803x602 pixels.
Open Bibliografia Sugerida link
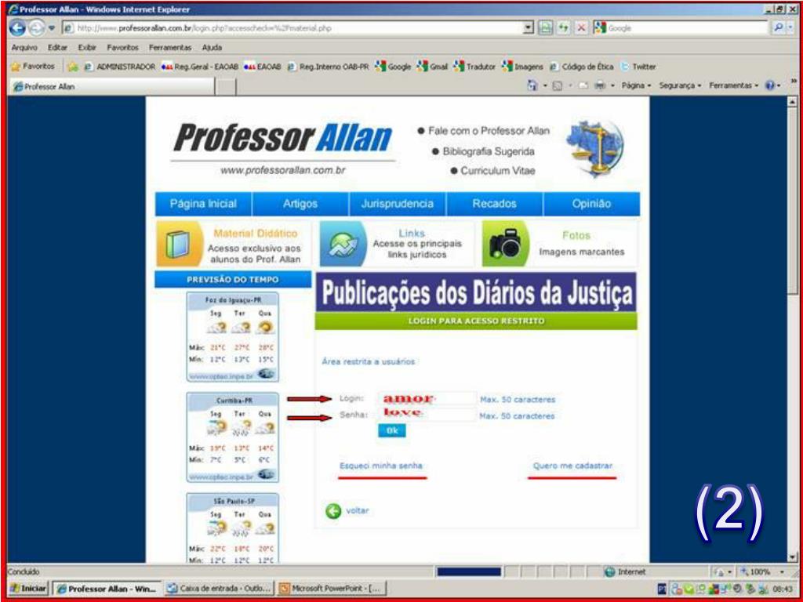coord(489,151)
